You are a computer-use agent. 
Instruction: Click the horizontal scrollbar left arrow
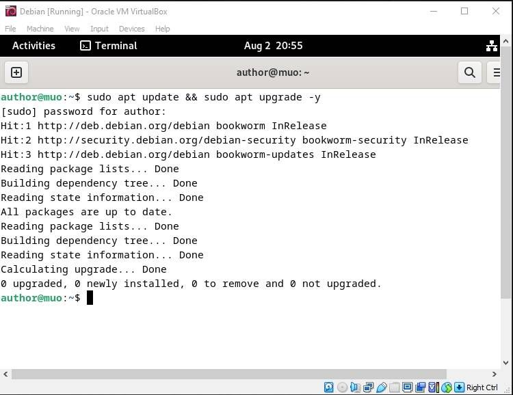point(5,374)
